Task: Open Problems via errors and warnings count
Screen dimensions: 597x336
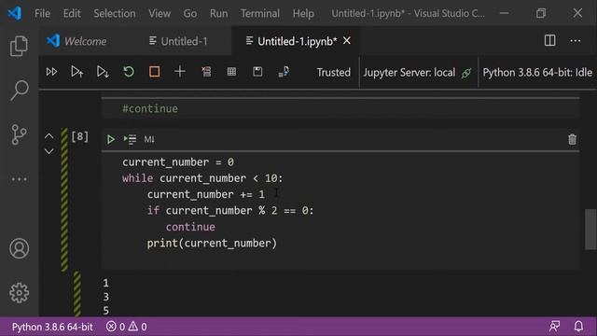Action: point(127,327)
